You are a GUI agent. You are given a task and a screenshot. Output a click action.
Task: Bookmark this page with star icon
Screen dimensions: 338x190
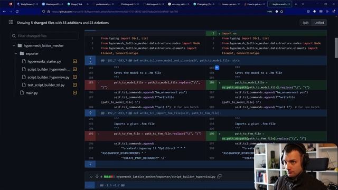[x=281, y=12]
